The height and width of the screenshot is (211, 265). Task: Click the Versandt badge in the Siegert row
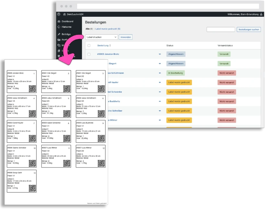coord(224,64)
